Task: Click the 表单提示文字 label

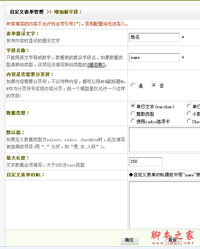Action: pos(22,33)
